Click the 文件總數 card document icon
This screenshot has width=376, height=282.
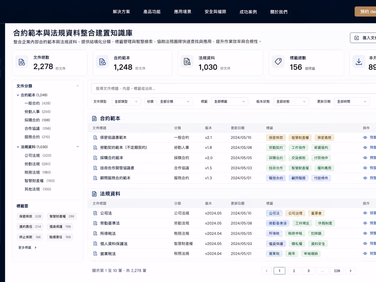[x=22, y=62]
